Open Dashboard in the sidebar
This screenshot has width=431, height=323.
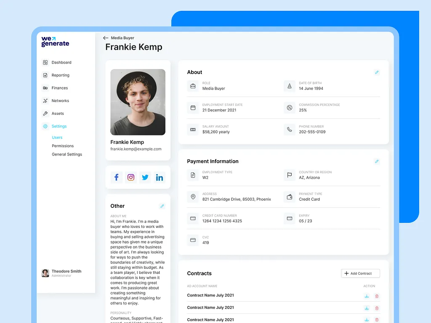[61, 62]
